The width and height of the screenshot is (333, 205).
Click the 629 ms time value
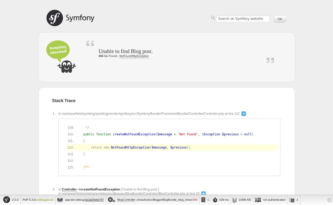224,200
